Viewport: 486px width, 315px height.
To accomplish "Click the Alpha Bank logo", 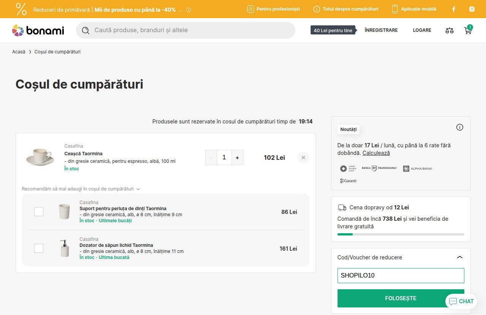I will tap(418, 168).
